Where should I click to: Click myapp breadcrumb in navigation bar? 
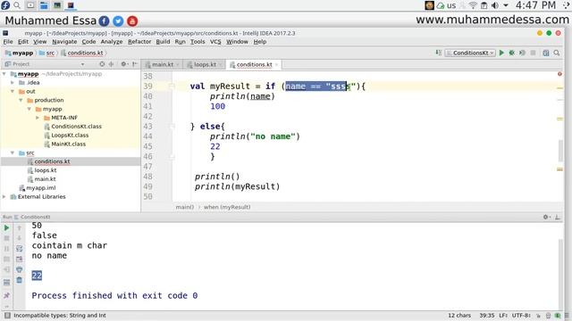tap(19, 53)
